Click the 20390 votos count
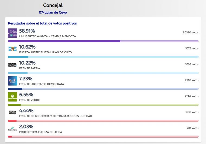The image size is (206, 144). [191, 32]
